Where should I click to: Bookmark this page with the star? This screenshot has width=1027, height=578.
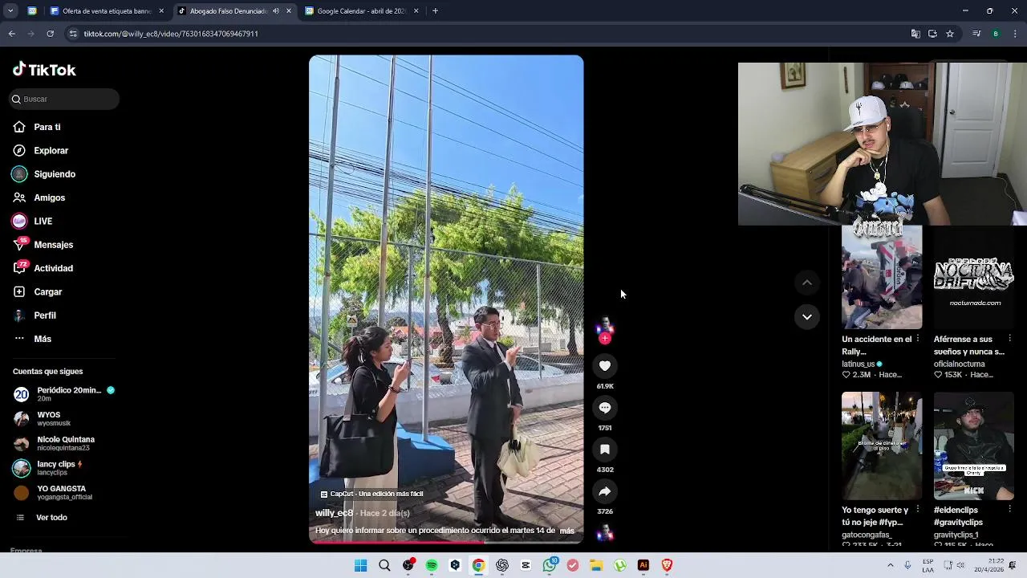click(950, 34)
